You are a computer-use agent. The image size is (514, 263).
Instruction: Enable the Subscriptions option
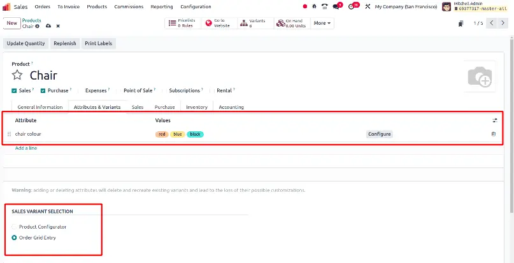(x=184, y=90)
